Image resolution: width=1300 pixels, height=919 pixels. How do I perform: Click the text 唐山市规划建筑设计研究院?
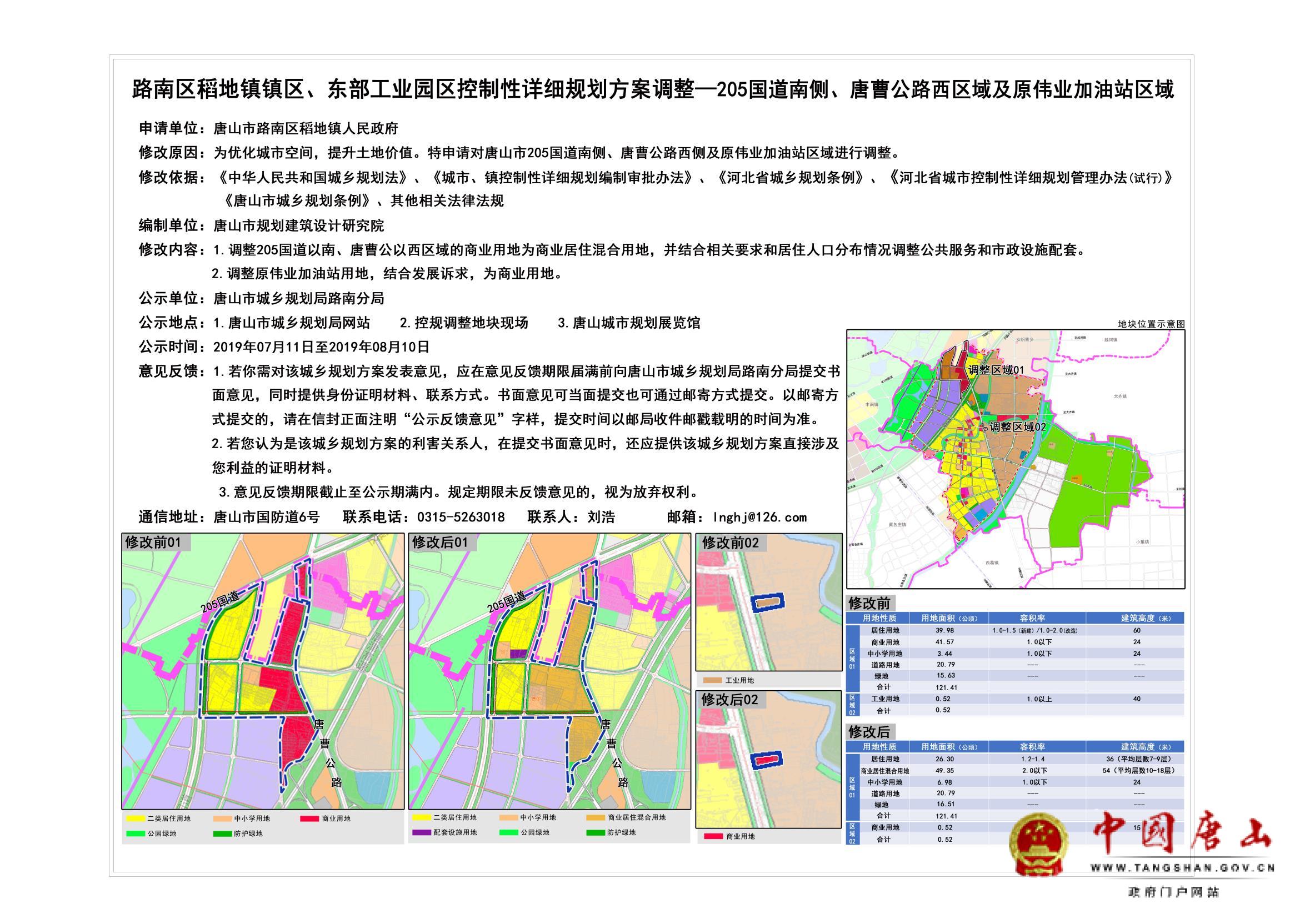pyautogui.click(x=298, y=226)
